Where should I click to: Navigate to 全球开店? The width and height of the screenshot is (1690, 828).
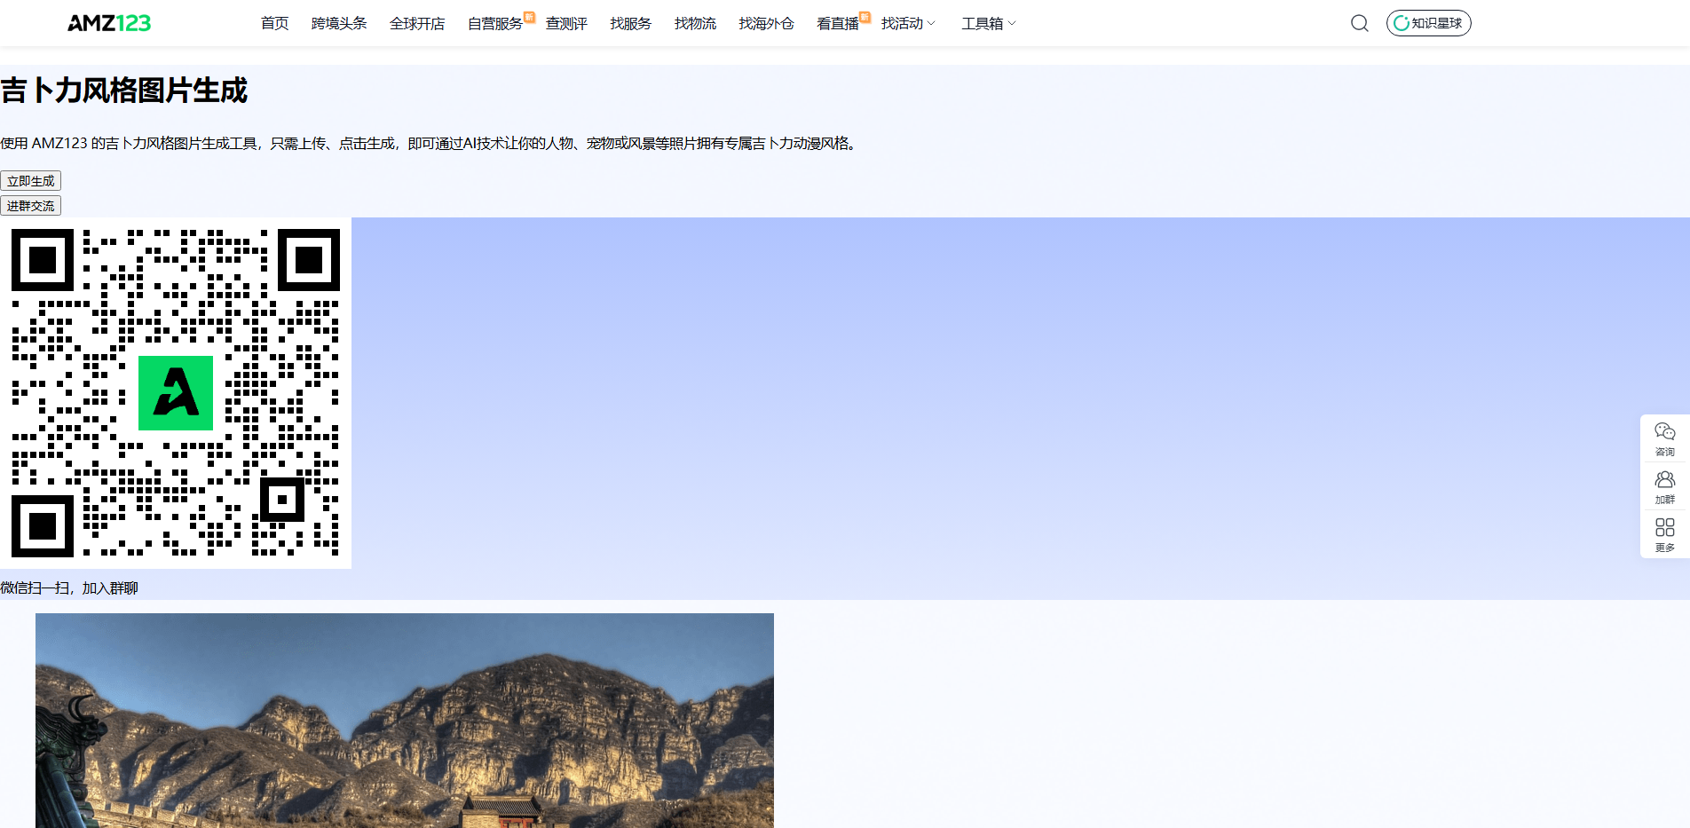(x=417, y=24)
